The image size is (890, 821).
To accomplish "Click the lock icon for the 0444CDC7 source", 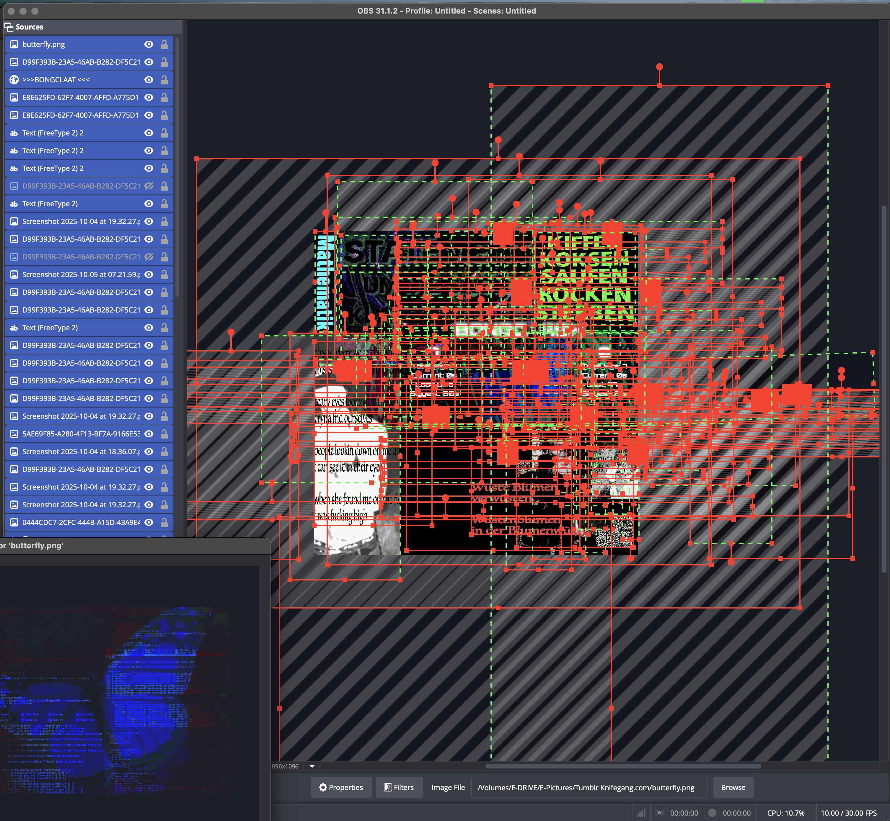I will pyautogui.click(x=164, y=522).
